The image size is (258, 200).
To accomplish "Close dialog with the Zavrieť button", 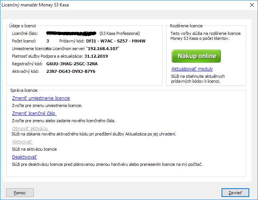I will click(x=235, y=193).
